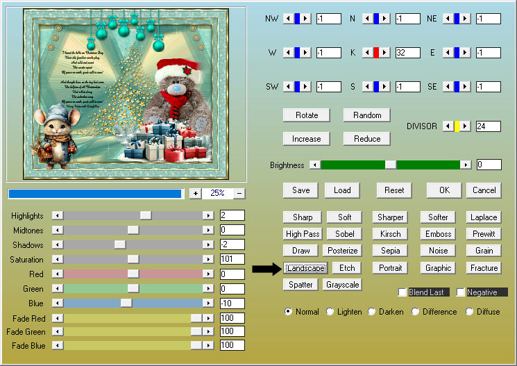Image resolution: width=517 pixels, height=366 pixels.
Task: Apply the Posterize preset
Action: (342, 251)
